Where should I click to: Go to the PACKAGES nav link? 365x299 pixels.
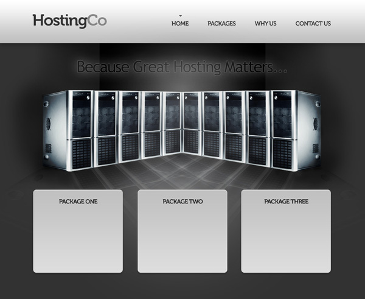[221, 24]
